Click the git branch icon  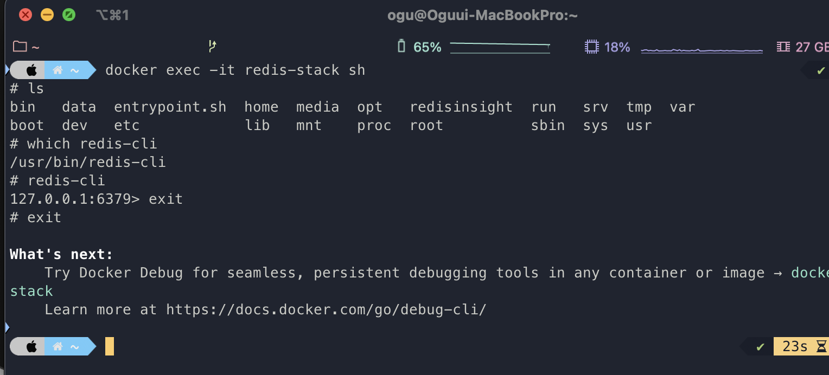click(x=213, y=47)
